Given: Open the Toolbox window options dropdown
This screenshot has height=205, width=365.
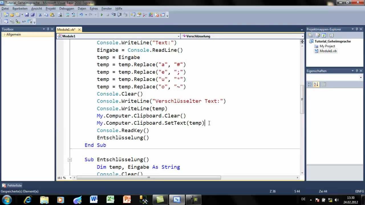Looking at the screenshot, I should coord(44,29).
